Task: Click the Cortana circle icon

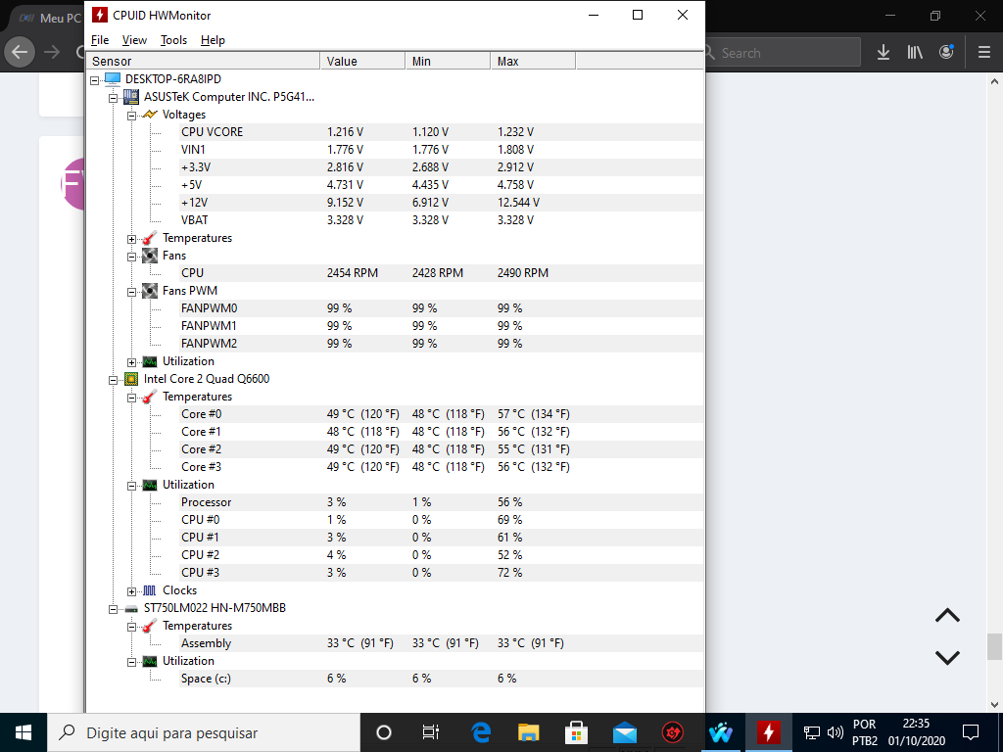Action: [384, 732]
